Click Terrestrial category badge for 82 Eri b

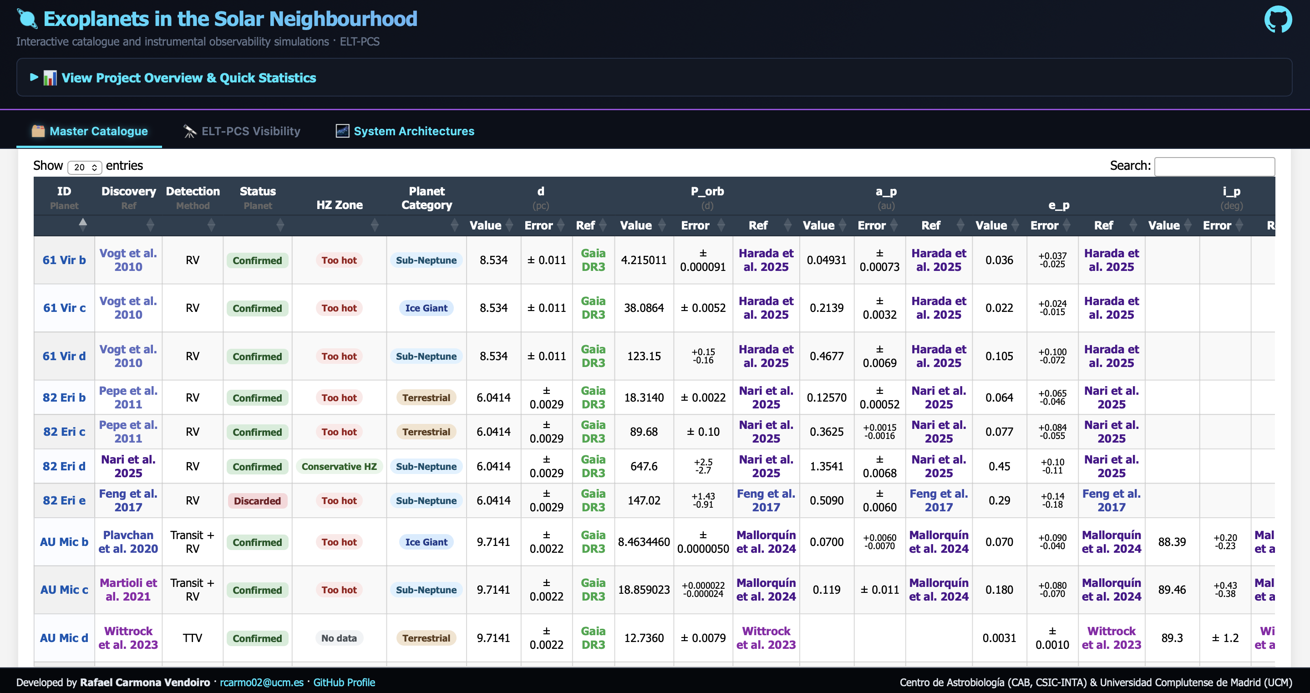tap(426, 398)
